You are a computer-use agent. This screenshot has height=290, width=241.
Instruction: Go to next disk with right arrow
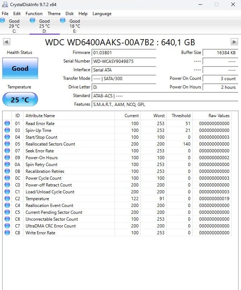pyautogui.click(x=234, y=42)
